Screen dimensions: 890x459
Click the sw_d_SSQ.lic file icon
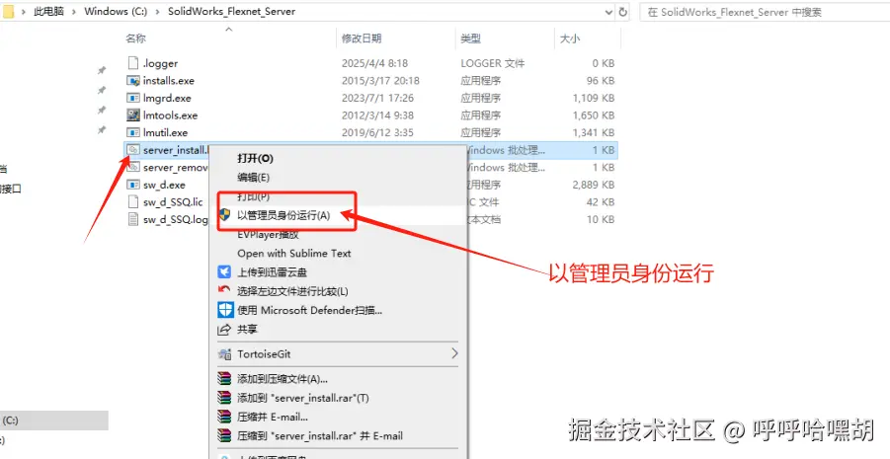pyautogui.click(x=132, y=202)
